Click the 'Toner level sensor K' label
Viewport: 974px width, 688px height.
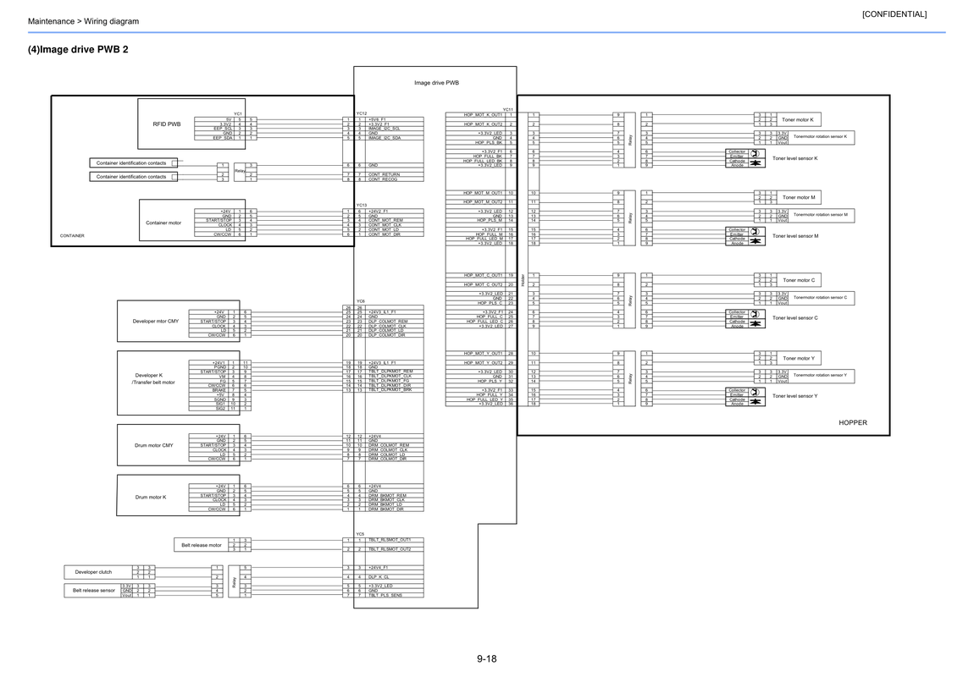[795, 158]
